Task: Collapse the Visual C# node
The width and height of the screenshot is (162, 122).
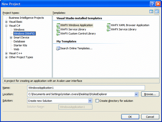Action: [6, 26]
